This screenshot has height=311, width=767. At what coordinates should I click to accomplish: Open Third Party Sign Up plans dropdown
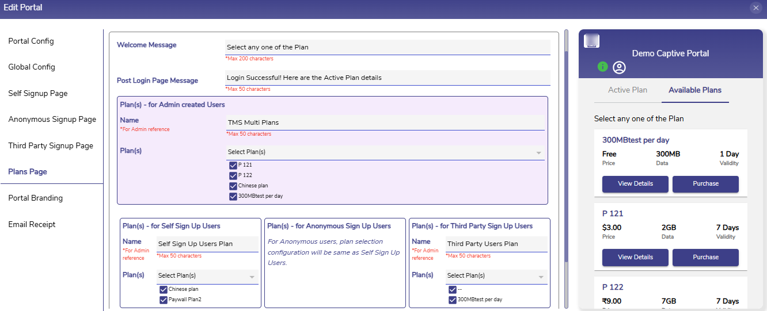496,277
